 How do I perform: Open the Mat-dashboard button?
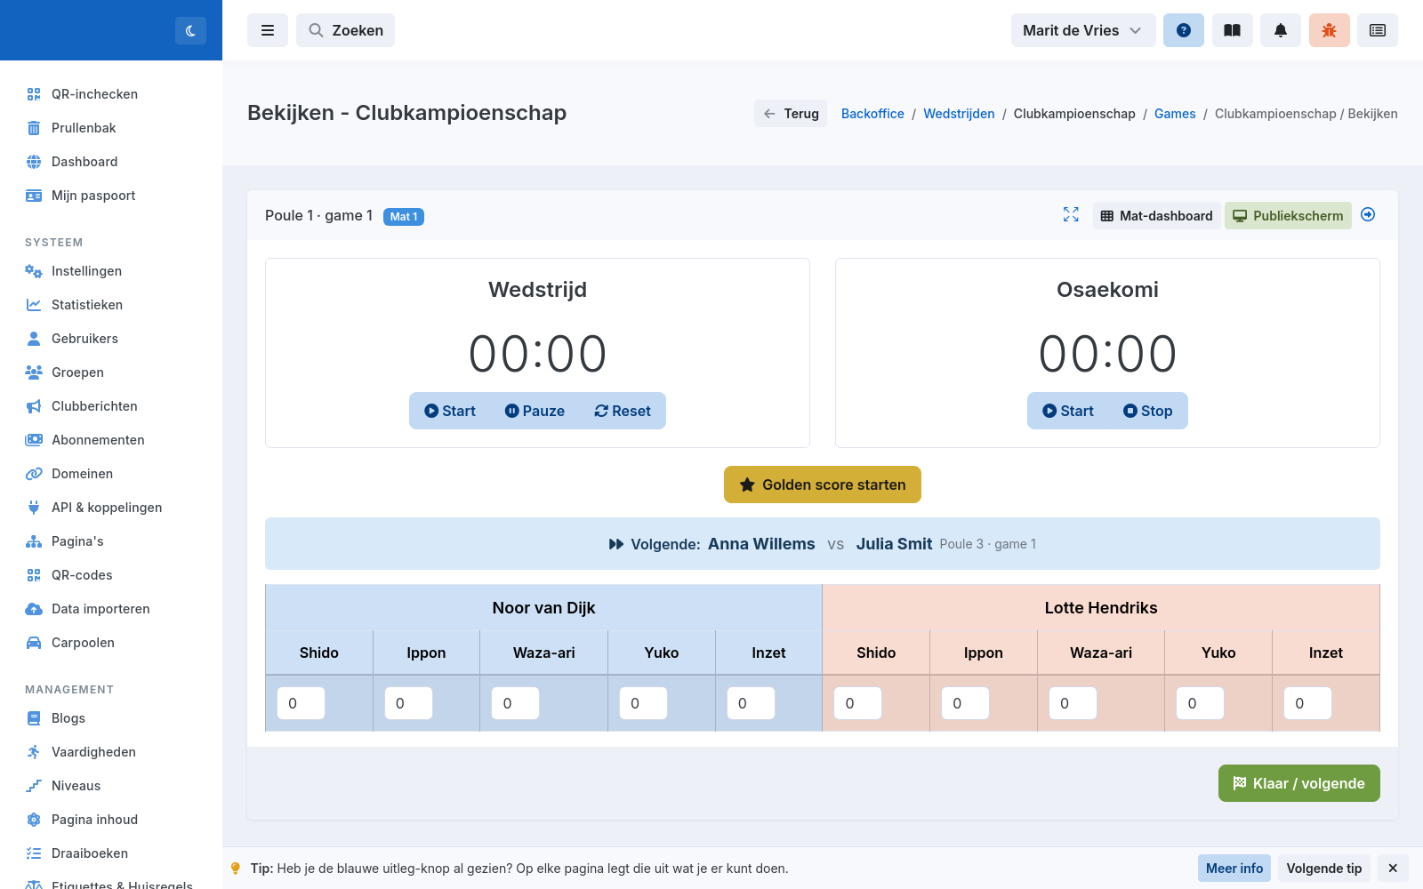click(1156, 216)
